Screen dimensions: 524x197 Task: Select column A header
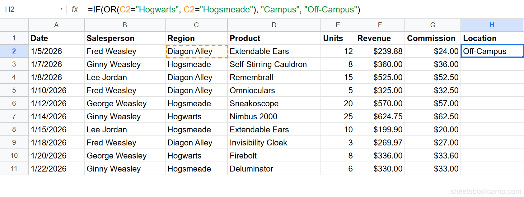(56, 25)
